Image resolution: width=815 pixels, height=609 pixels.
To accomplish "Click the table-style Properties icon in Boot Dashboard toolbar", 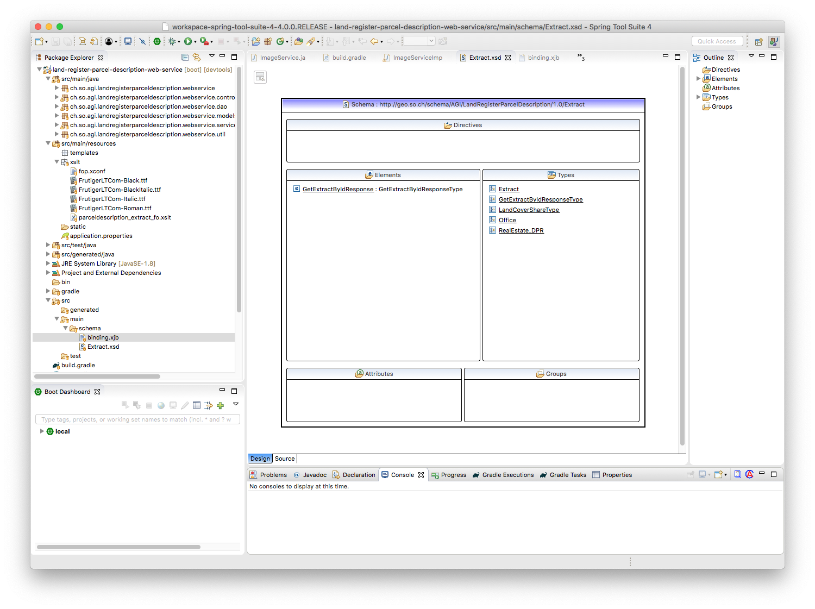I will 197,405.
